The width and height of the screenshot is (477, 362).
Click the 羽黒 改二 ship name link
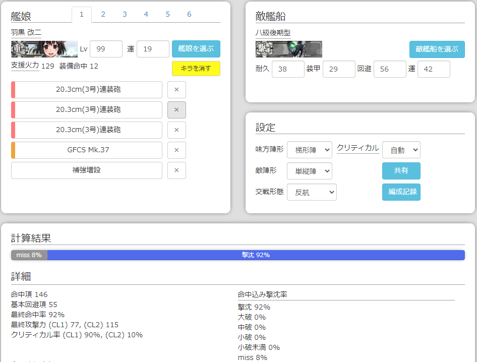click(24, 32)
